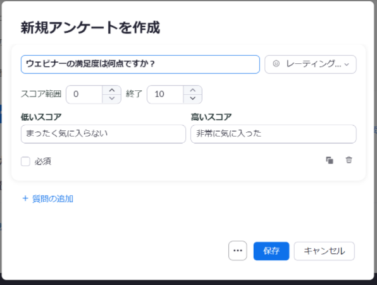Click the plus icon beside 質問の追加
This screenshot has height=285, width=377.
[x=25, y=198]
